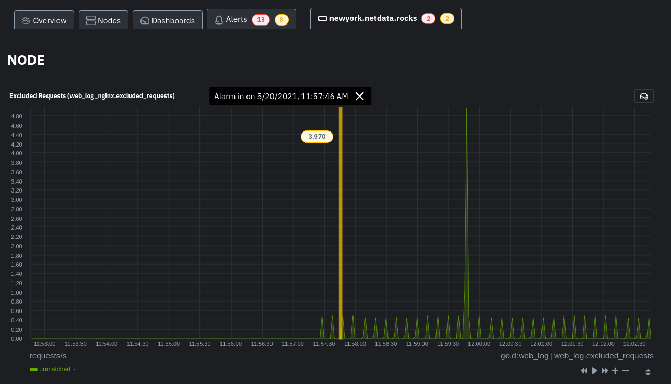Dismiss the alarm timestamp banner
671x384 pixels.
click(359, 96)
